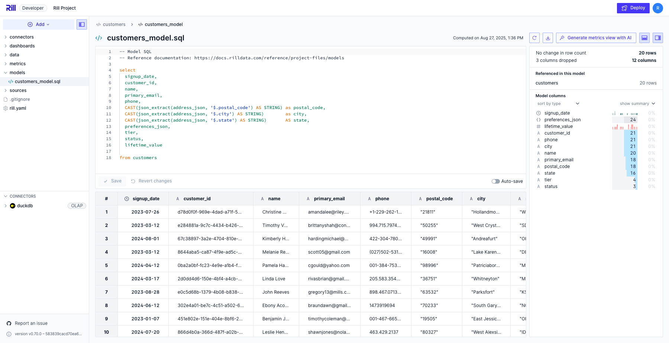669x343 pixels.
Task: Collapse the left sidebar with the panel icon
Action: coord(82,24)
